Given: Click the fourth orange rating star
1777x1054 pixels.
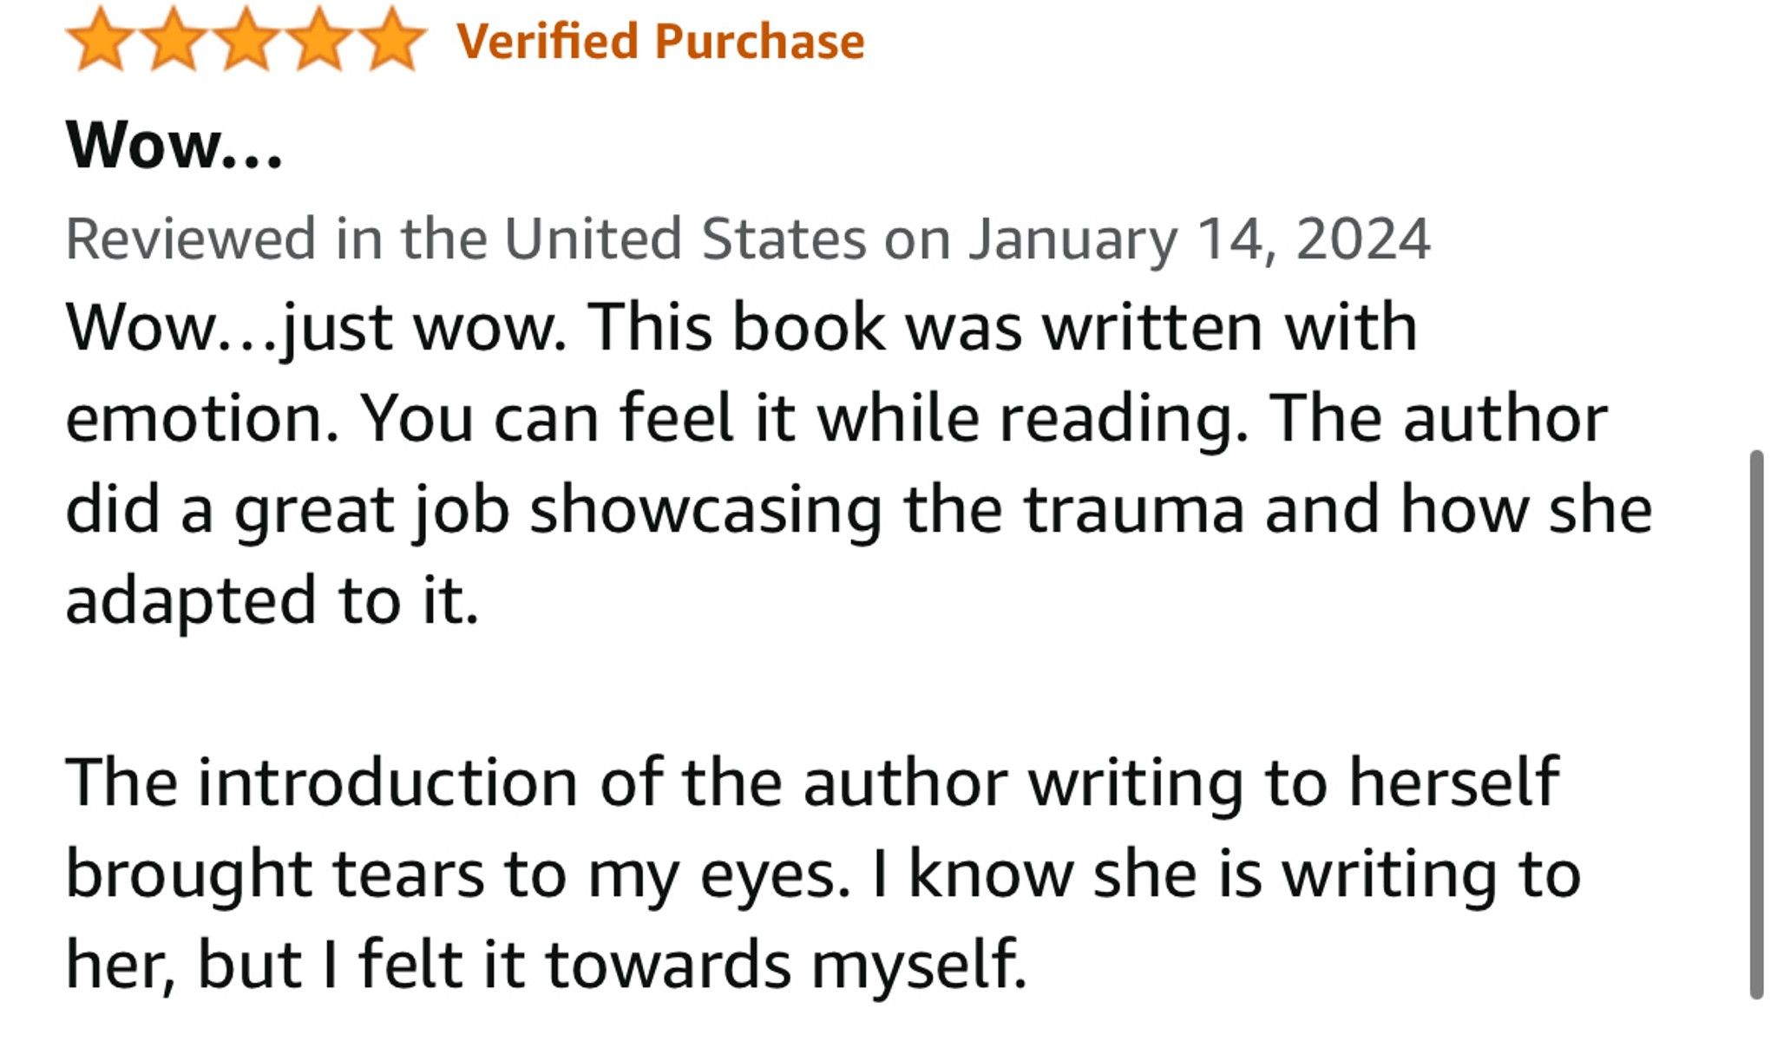Looking at the screenshot, I should pyautogui.click(x=319, y=40).
